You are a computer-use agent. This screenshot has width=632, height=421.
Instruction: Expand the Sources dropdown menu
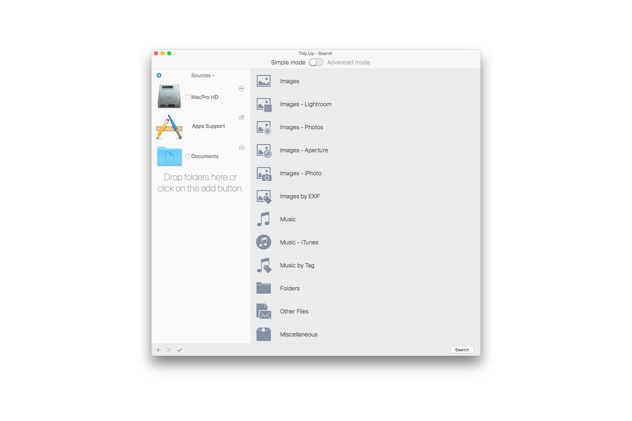pyautogui.click(x=203, y=75)
